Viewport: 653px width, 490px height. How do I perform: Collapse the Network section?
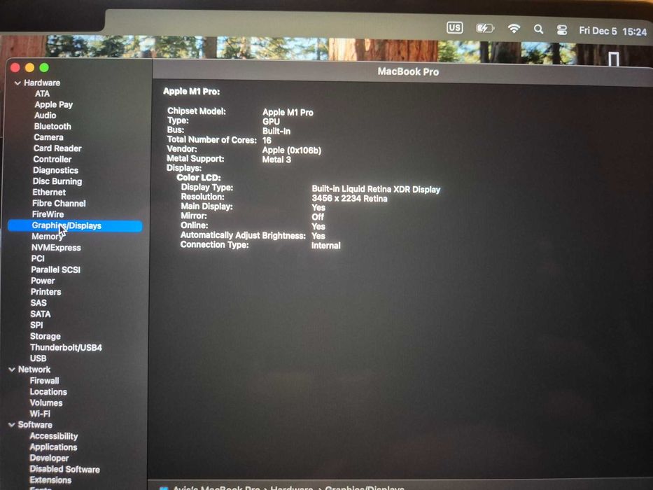[x=12, y=370]
